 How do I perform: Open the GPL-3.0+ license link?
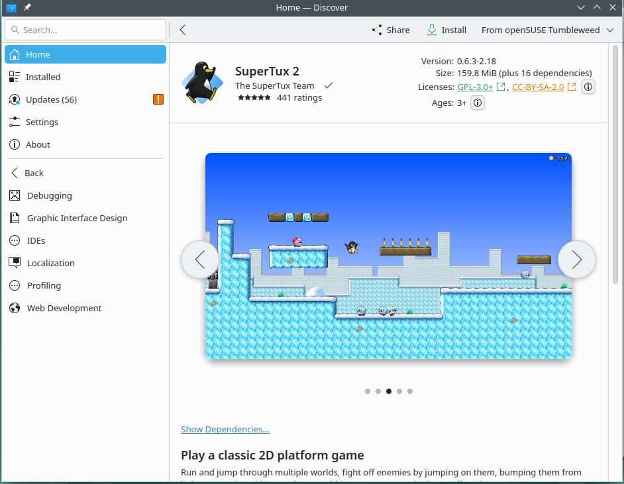475,87
